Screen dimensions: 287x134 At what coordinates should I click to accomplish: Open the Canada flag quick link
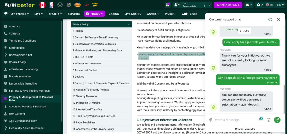pyautogui.click(x=43, y=5)
